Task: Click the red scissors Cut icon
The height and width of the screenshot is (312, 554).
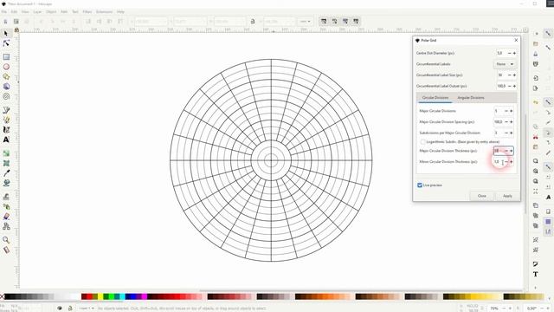Action: click(536, 137)
